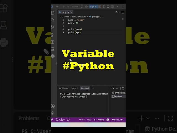Split the editor to the right

pyautogui.click(x=123, y=12)
